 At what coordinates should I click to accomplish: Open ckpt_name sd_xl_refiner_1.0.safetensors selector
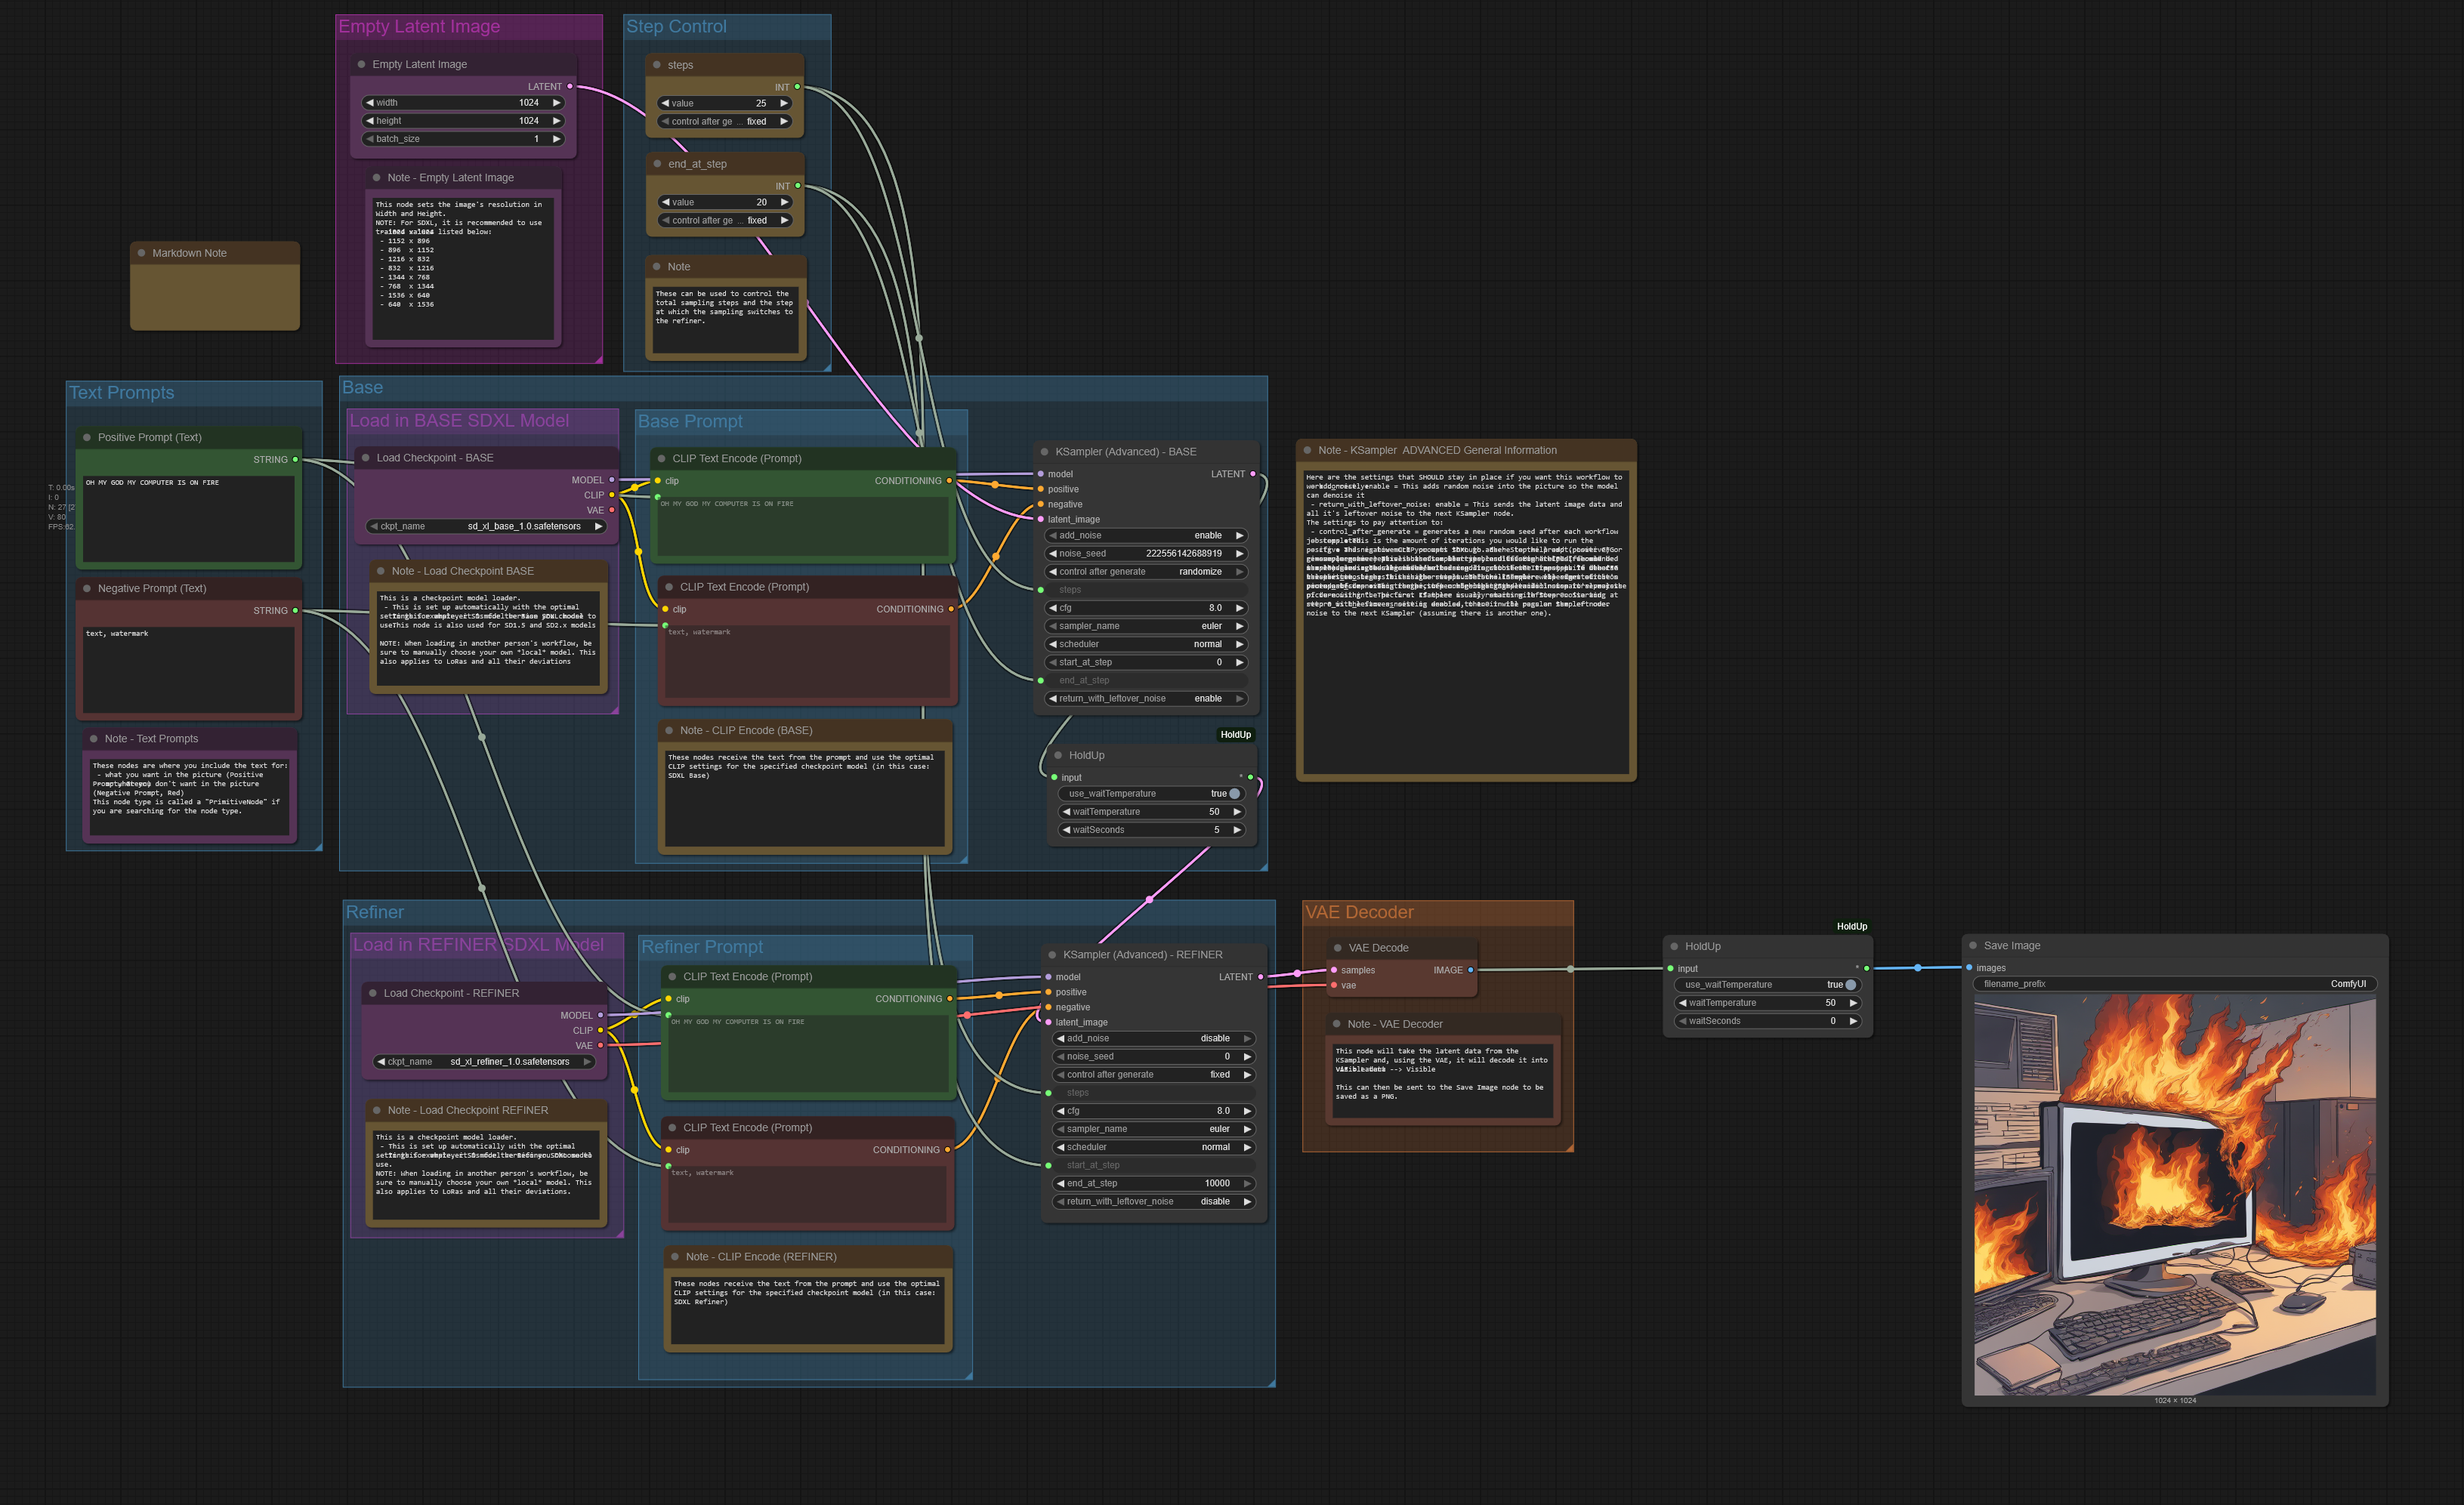click(485, 1061)
